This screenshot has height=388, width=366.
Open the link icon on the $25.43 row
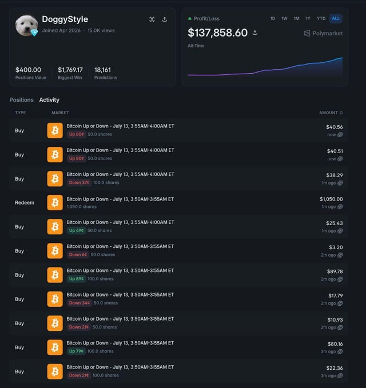[x=340, y=231]
